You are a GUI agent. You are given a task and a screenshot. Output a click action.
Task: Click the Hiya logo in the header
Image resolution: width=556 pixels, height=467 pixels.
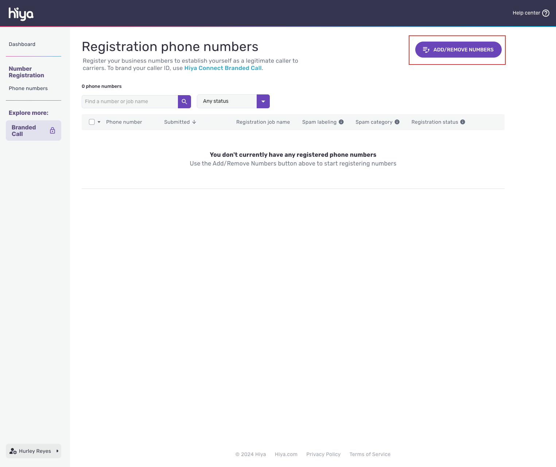tap(20, 13)
